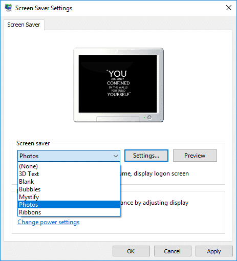Pick Ribbons from the dropdown list
The height and width of the screenshot is (261, 237).
point(69,212)
